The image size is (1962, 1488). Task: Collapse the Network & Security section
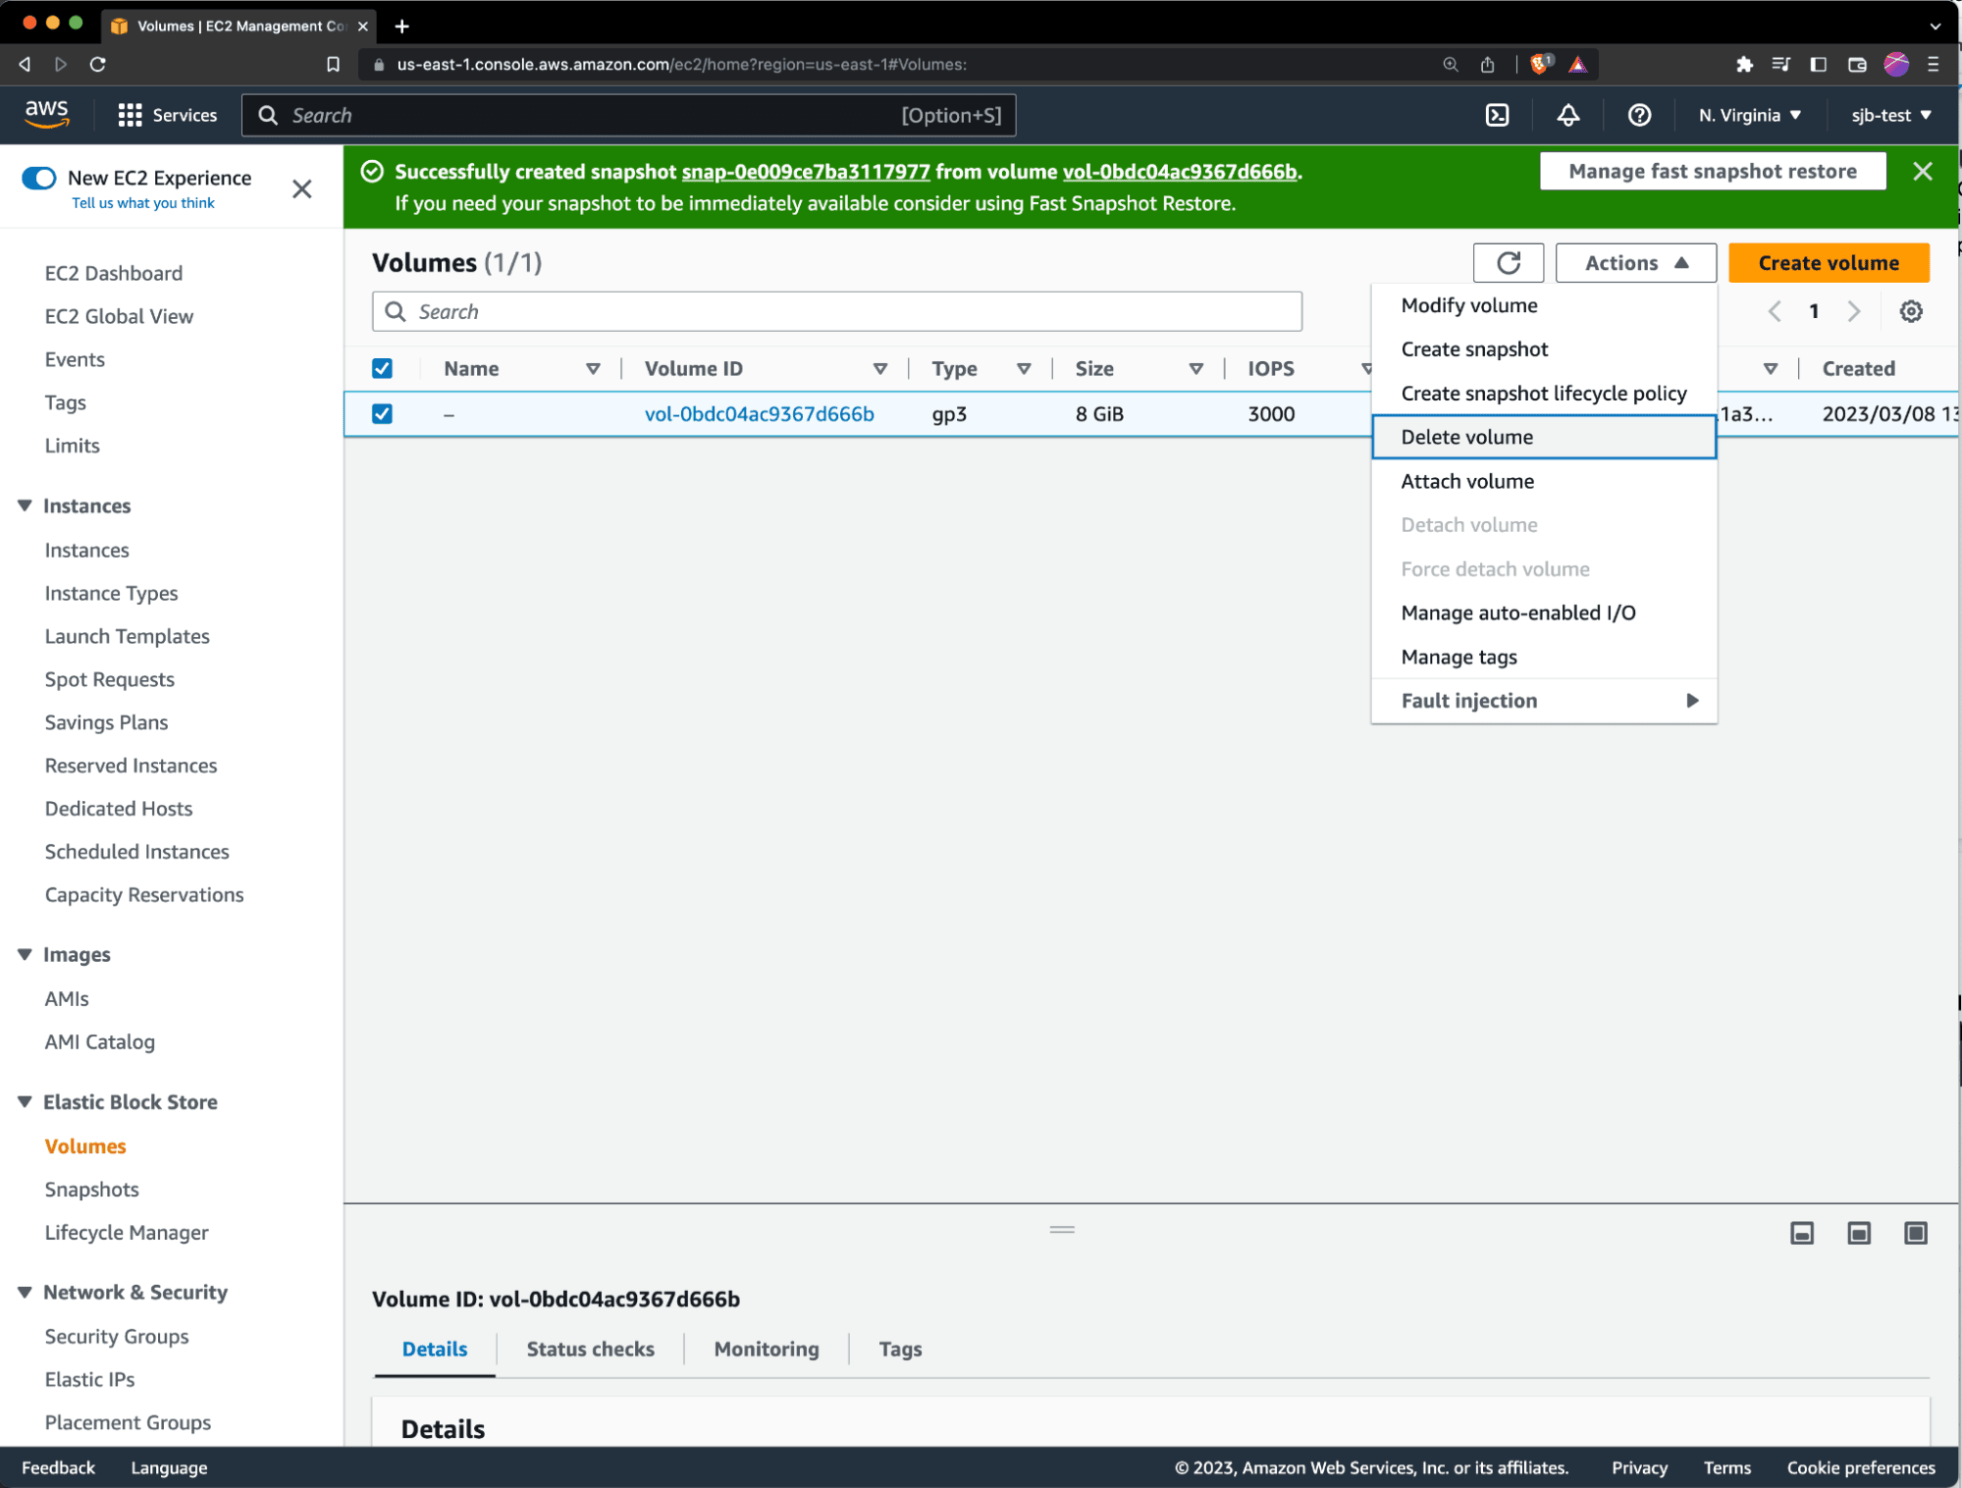(x=25, y=1292)
